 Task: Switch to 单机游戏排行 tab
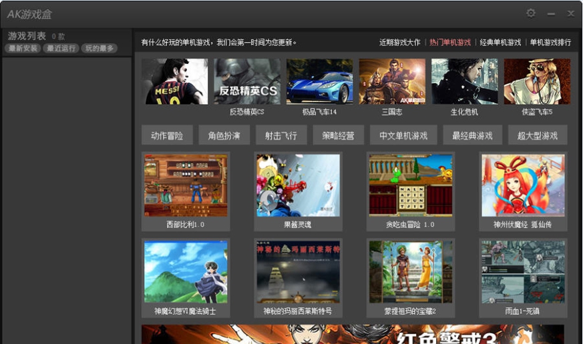pos(550,43)
